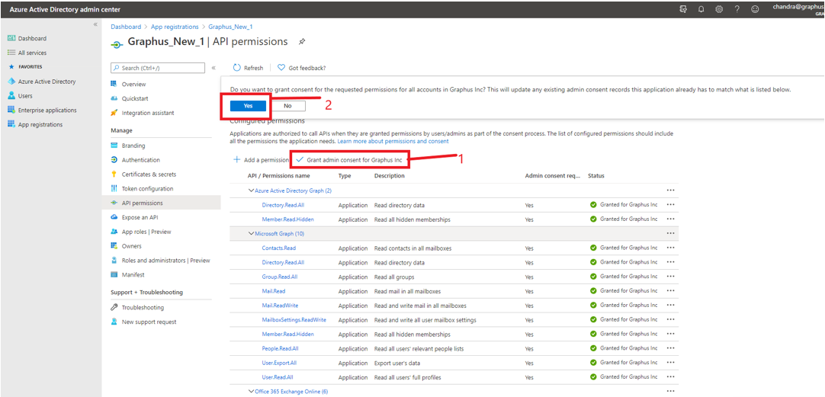Click the feedback smiley icon
The image size is (825, 397).
click(755, 9)
